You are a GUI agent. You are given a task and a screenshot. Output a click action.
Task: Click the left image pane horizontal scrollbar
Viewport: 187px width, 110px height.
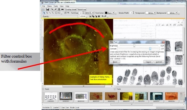[x=84, y=86]
